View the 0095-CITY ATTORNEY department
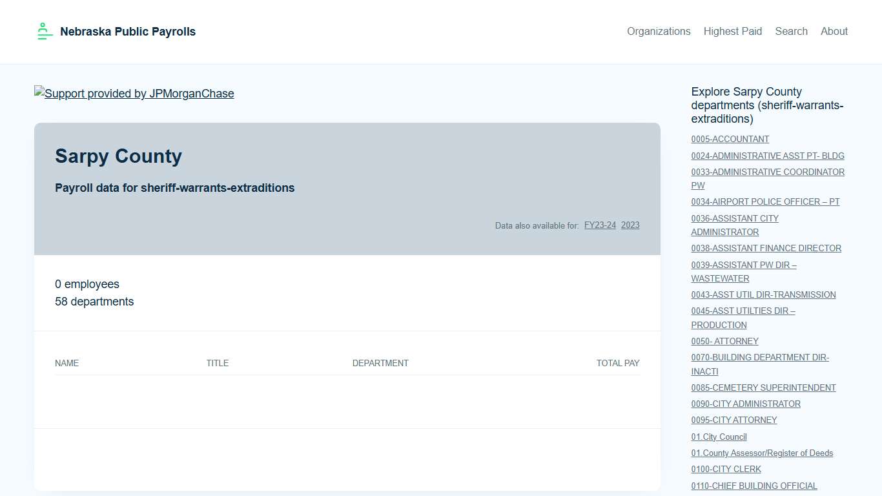This screenshot has height=496, width=882. pyautogui.click(x=733, y=420)
